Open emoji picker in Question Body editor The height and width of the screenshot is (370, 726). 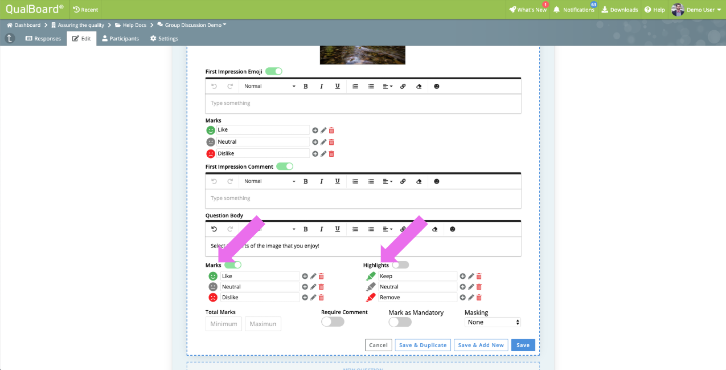[453, 229]
